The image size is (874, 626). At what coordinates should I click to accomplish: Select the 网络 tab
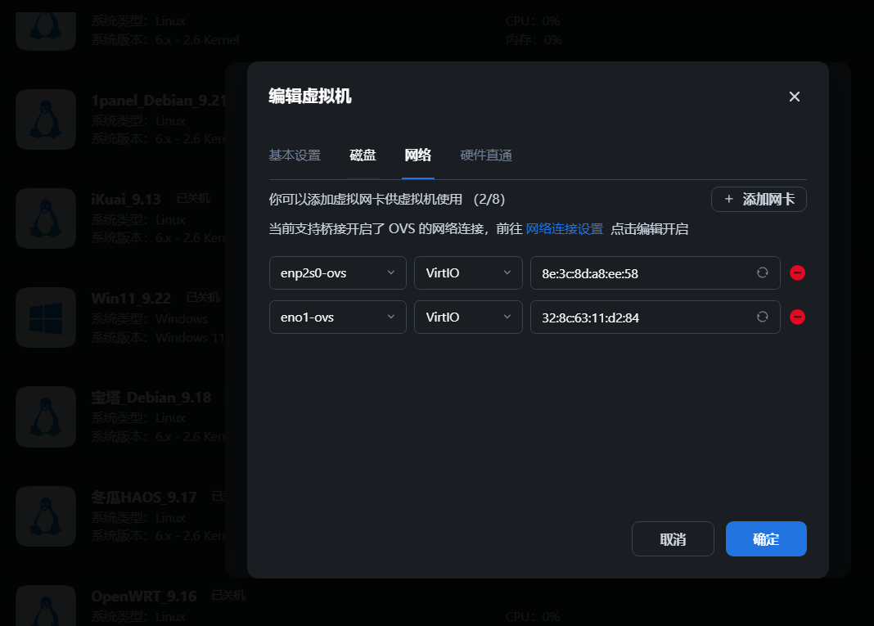(x=418, y=155)
